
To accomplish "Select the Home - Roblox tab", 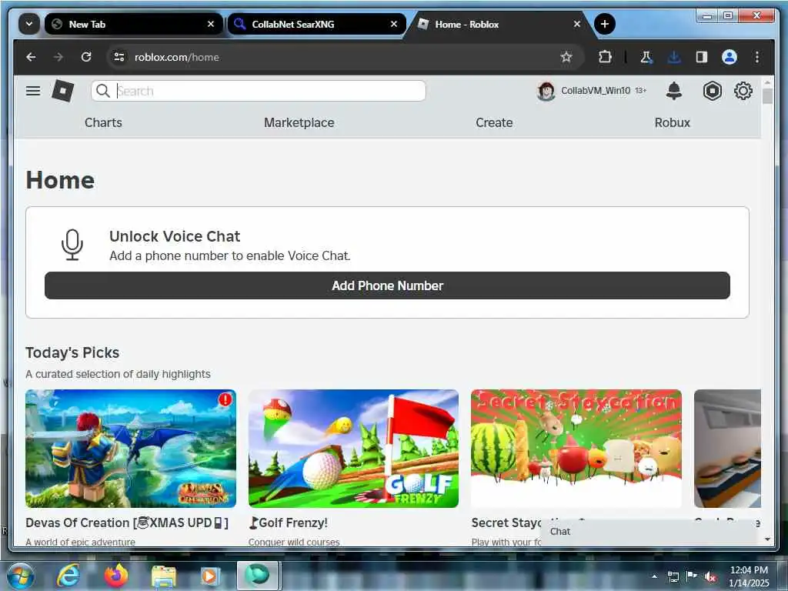I will (500, 24).
